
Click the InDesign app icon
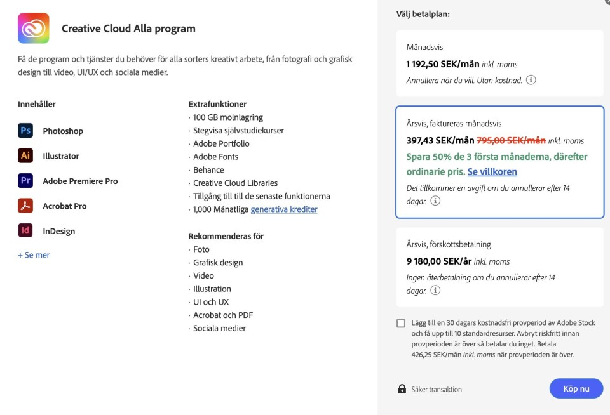coord(25,231)
